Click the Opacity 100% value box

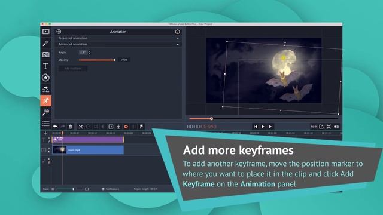124,60
